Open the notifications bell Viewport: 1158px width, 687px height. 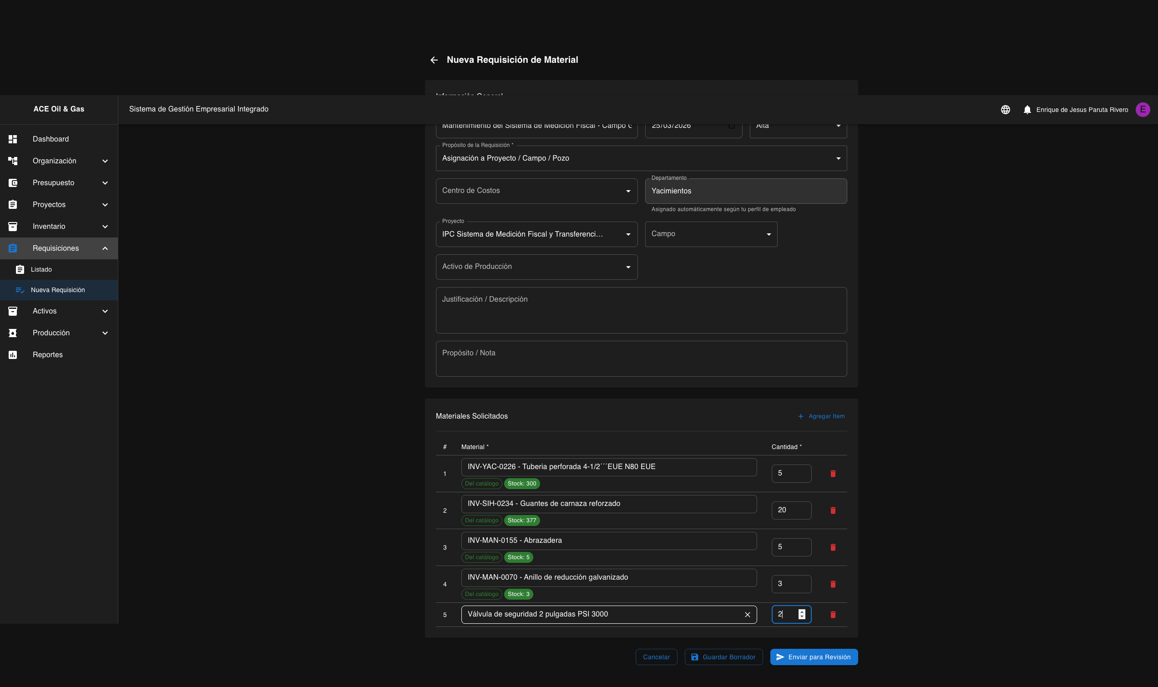coord(1027,110)
